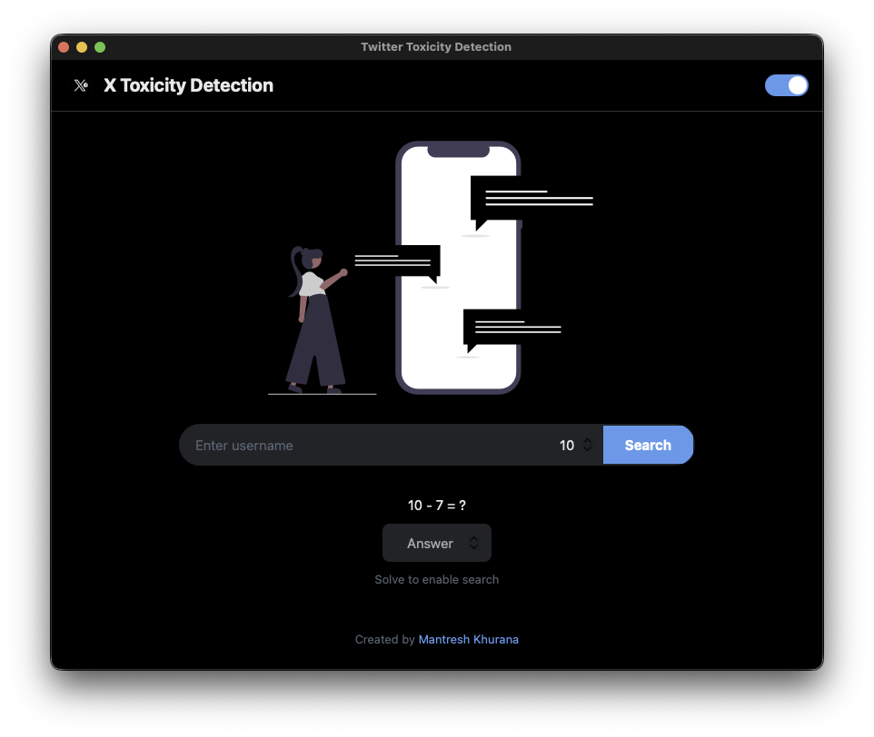Click the Search button

[648, 445]
